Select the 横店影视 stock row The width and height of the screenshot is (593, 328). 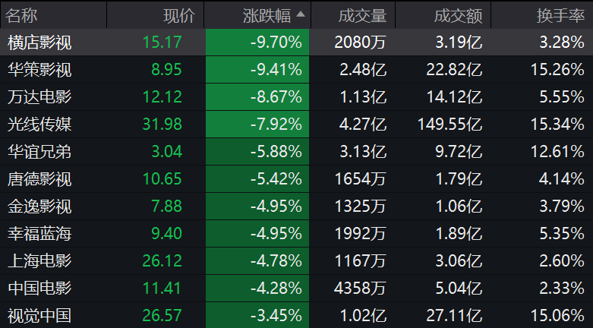39,43
